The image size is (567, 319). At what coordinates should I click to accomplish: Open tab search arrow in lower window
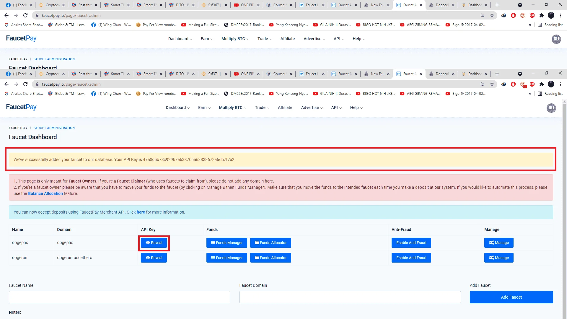(x=520, y=74)
